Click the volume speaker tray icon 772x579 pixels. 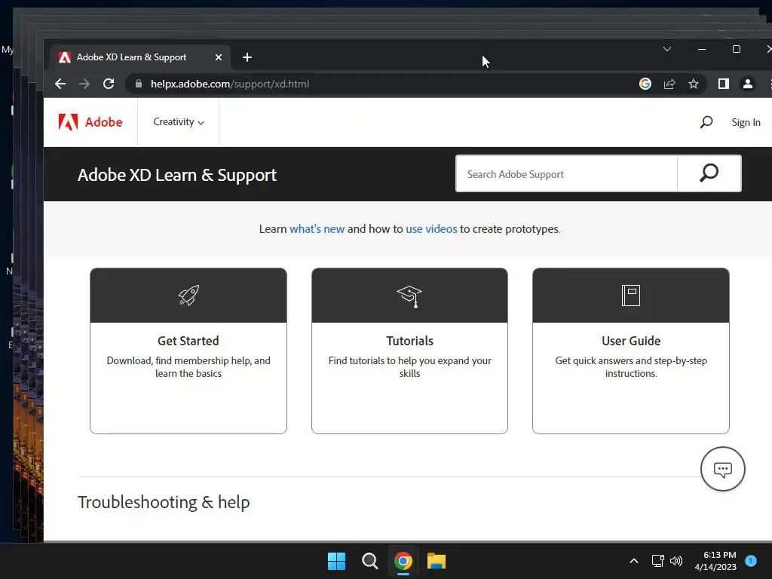point(676,561)
